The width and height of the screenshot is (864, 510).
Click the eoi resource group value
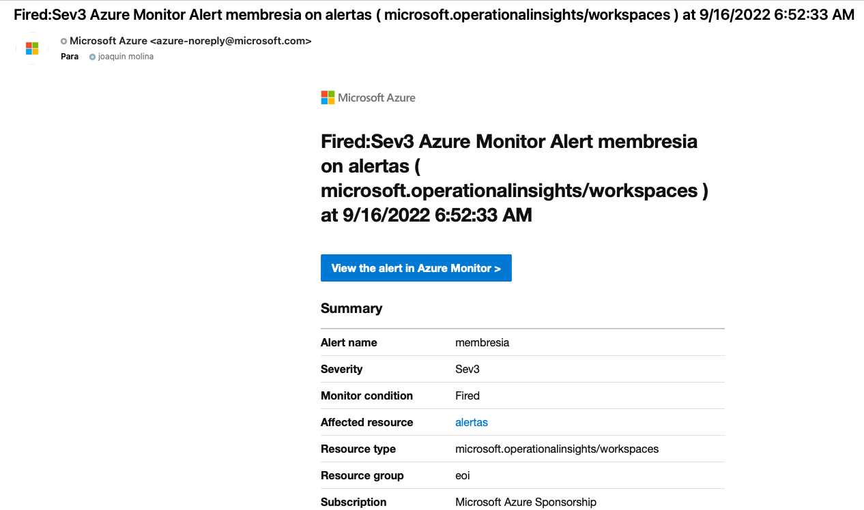(463, 475)
